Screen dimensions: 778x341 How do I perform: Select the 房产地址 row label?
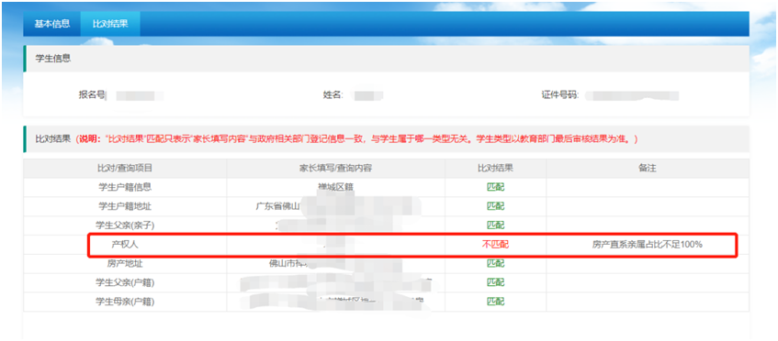coord(125,263)
